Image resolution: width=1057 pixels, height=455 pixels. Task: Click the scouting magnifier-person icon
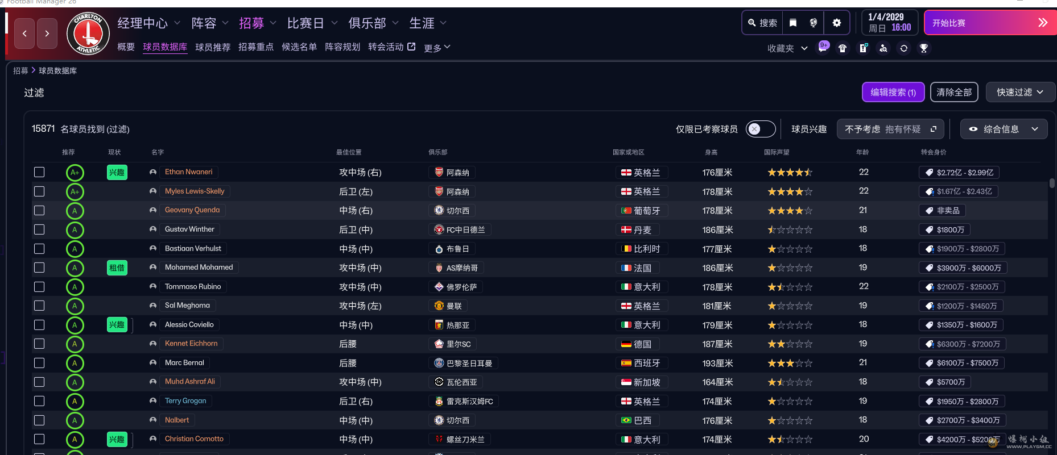[883, 48]
